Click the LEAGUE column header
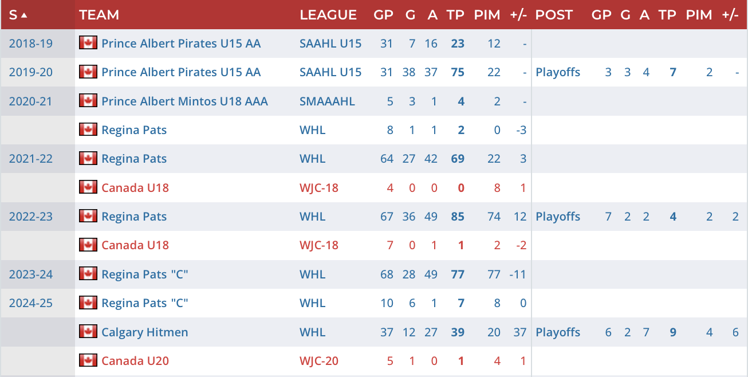 [x=328, y=15]
